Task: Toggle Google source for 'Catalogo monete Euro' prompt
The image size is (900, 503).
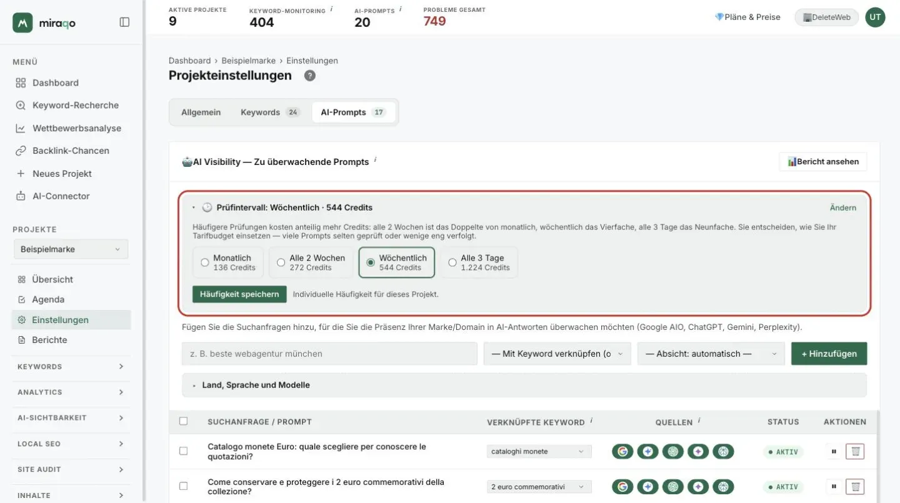Action: click(622, 451)
